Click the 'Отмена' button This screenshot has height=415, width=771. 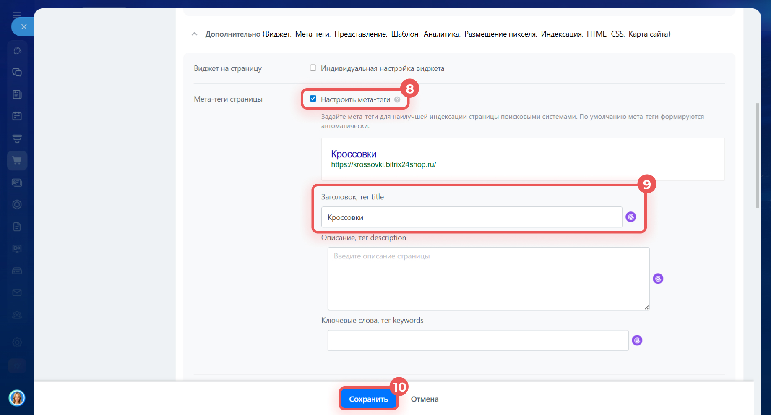pyautogui.click(x=425, y=399)
